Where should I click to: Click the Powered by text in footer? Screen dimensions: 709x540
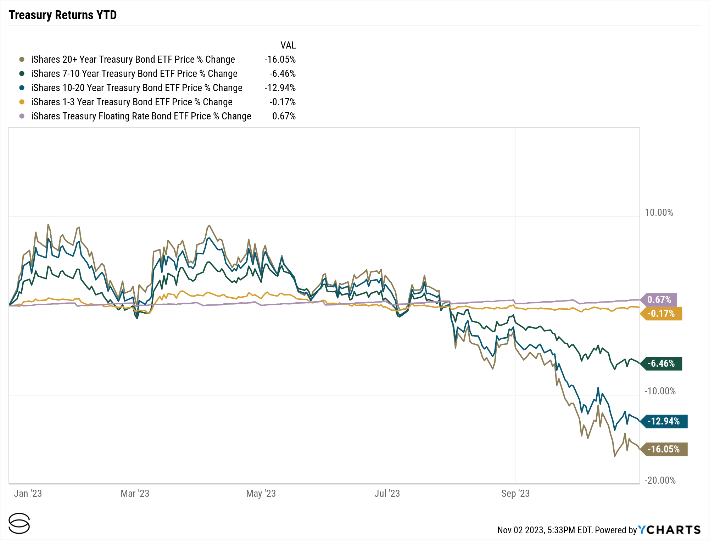616,530
